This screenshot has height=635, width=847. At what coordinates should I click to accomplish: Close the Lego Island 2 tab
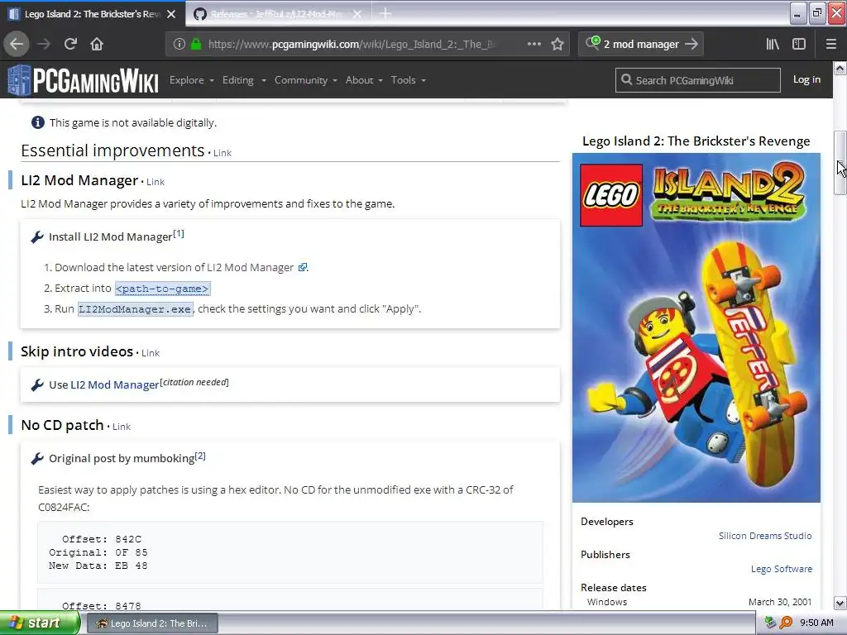171,14
